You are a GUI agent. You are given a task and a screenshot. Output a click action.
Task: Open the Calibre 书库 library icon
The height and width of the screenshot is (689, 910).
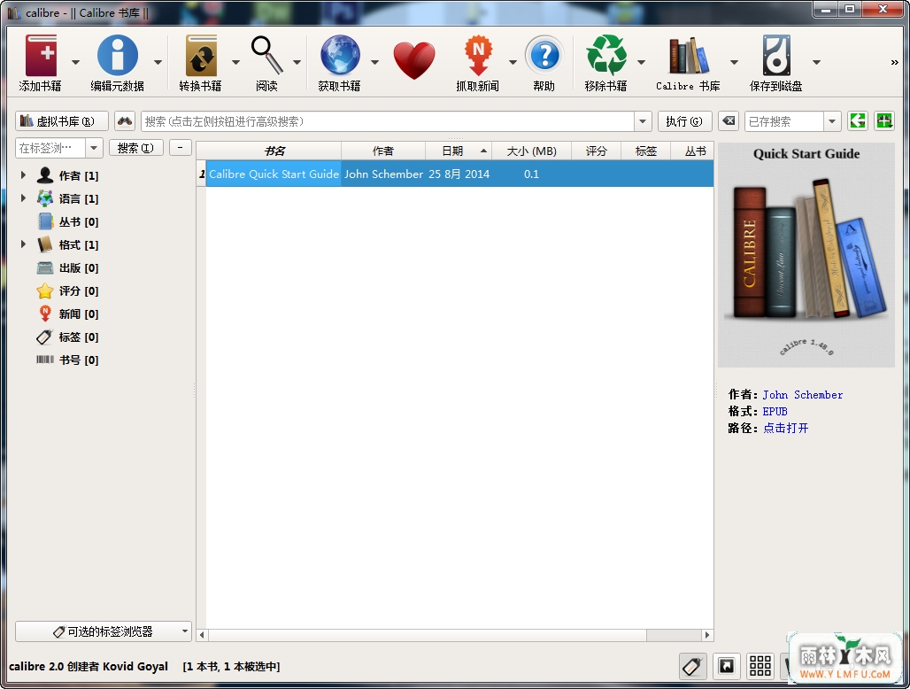click(x=689, y=56)
